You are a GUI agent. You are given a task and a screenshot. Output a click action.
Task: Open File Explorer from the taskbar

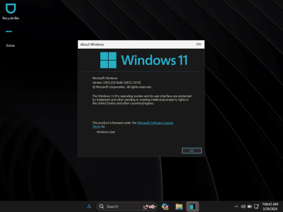point(179,206)
